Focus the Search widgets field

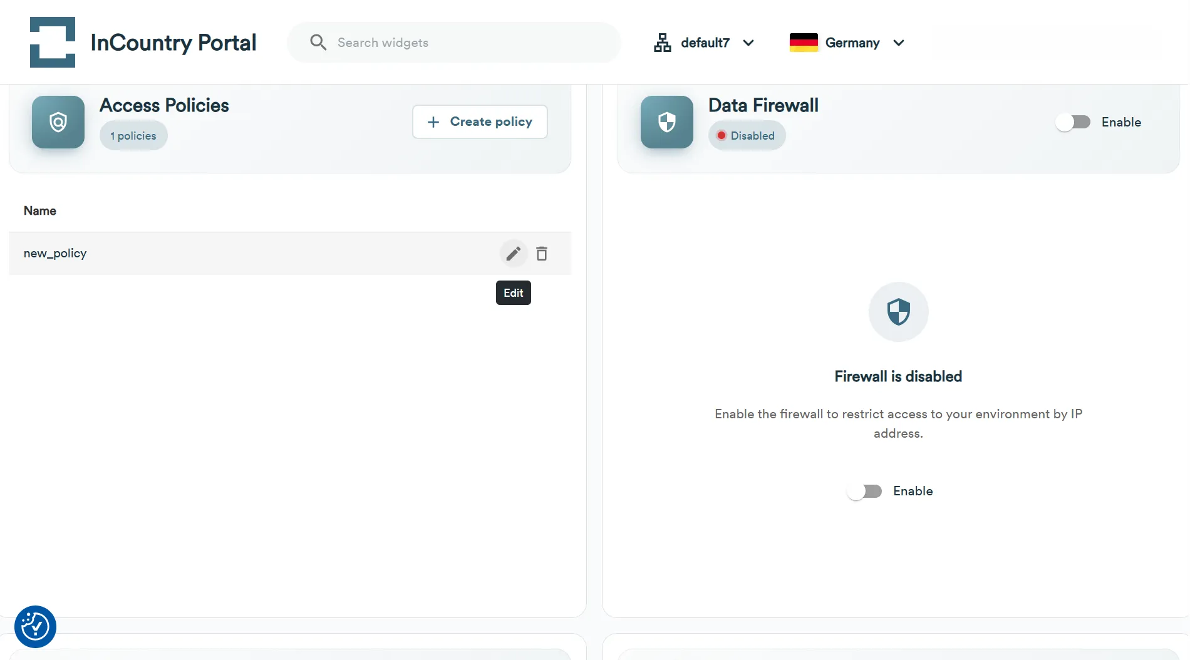coord(453,42)
